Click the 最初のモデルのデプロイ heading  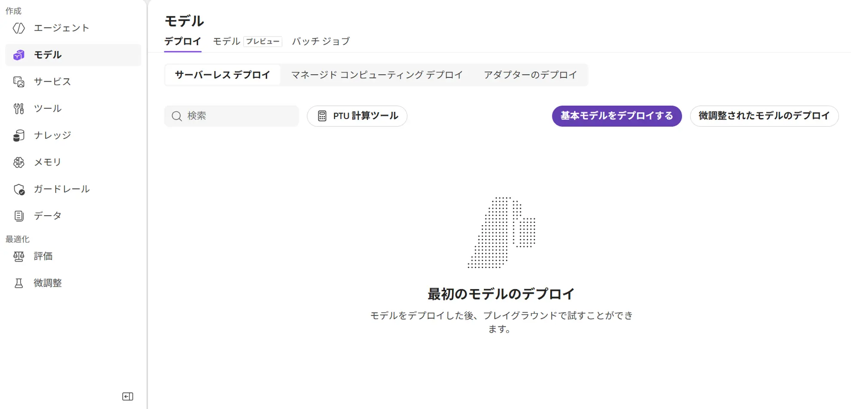501,294
